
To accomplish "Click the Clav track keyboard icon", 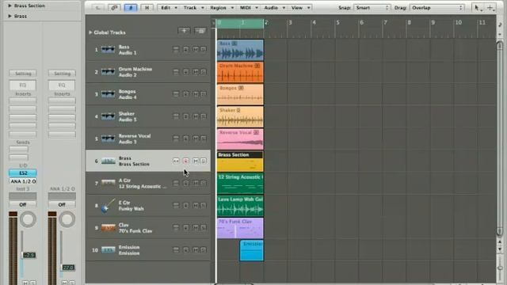I will point(108,228).
